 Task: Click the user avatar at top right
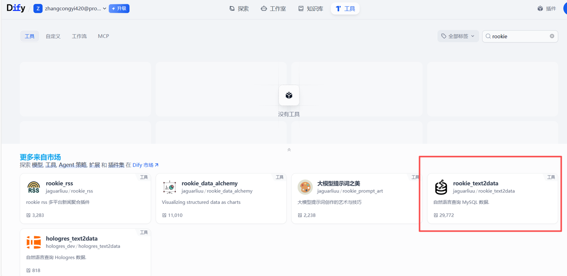pos(565,8)
